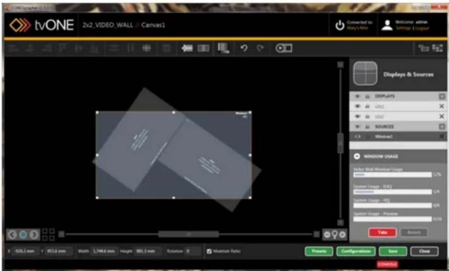Click the Height input field
This screenshot has width=449, height=271.
pyautogui.click(x=147, y=251)
